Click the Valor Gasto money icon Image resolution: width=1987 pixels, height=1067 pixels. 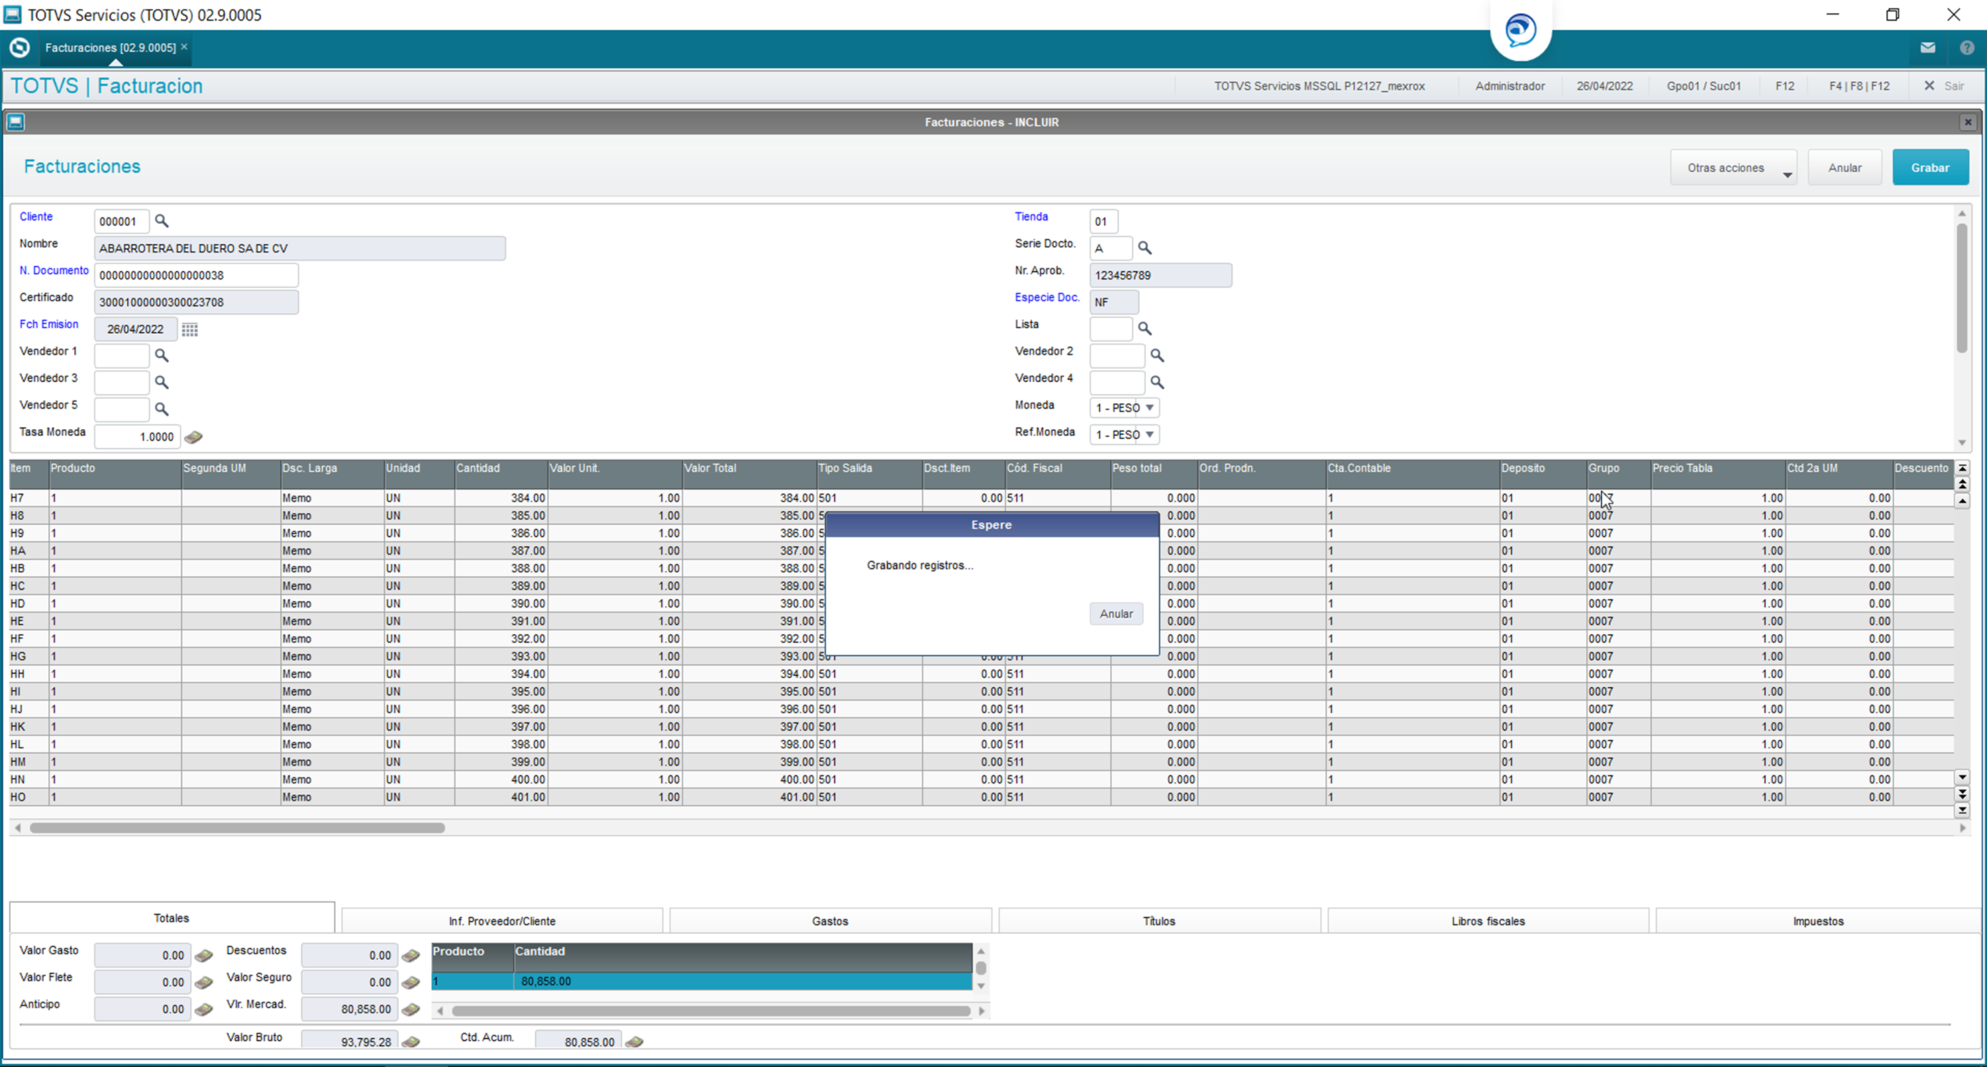(x=203, y=956)
